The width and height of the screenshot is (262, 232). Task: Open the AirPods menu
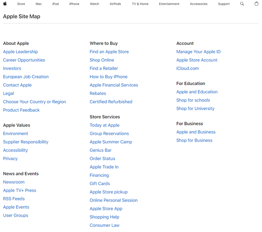115,4
